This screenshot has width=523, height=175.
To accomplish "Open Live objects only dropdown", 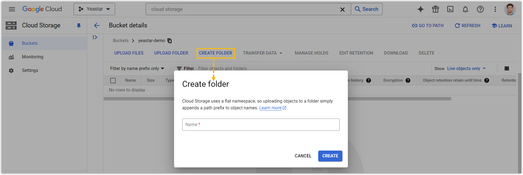I will coord(466,69).
